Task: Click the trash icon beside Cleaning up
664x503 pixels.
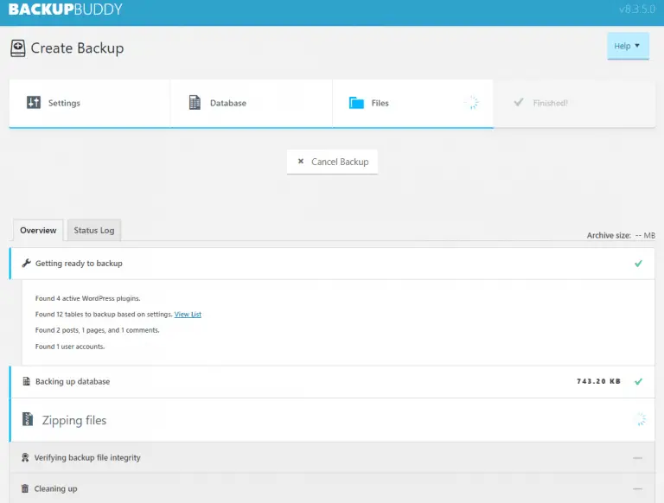Action: (x=25, y=488)
